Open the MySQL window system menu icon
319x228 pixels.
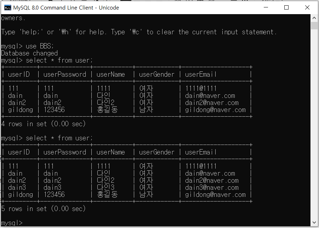8,8
